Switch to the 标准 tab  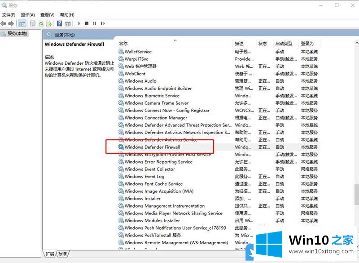(x=62, y=254)
